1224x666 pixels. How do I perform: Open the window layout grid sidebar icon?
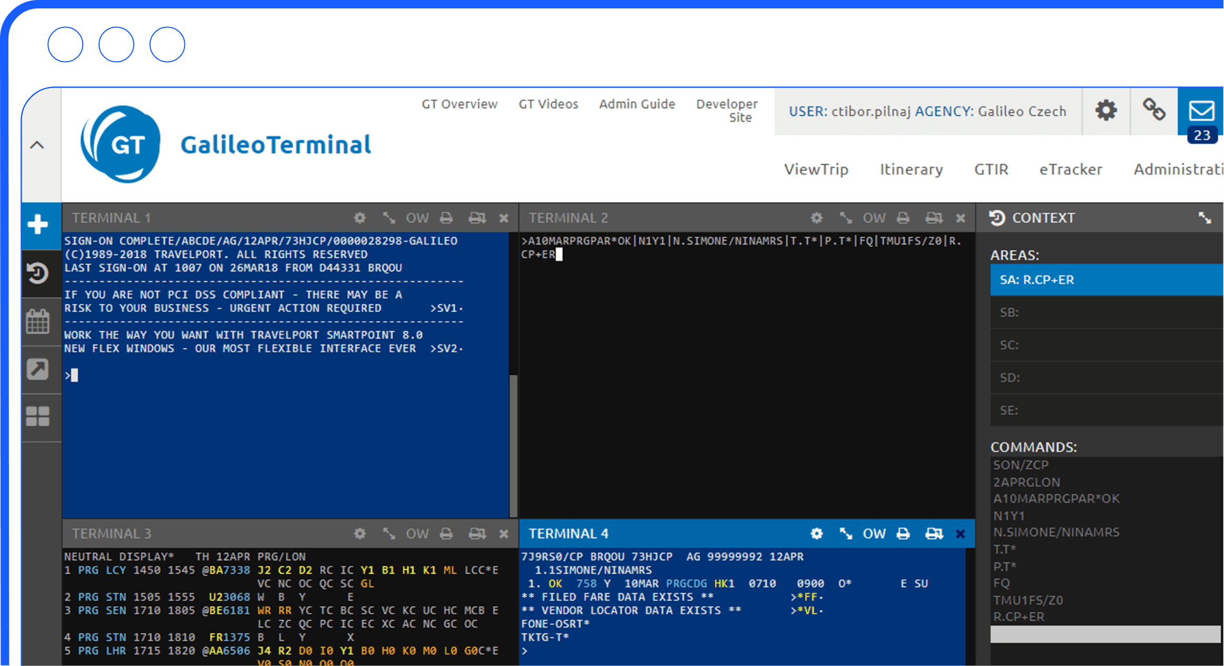pos(37,416)
